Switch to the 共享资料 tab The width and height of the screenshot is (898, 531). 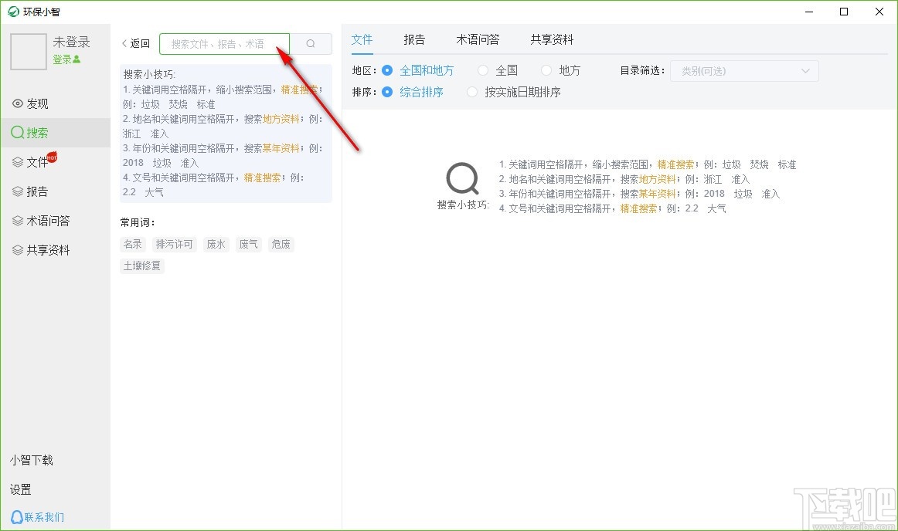[551, 39]
